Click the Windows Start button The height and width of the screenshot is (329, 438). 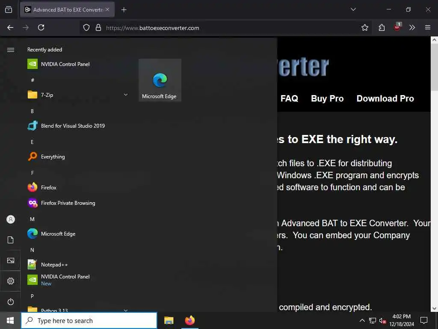[x=10, y=320]
